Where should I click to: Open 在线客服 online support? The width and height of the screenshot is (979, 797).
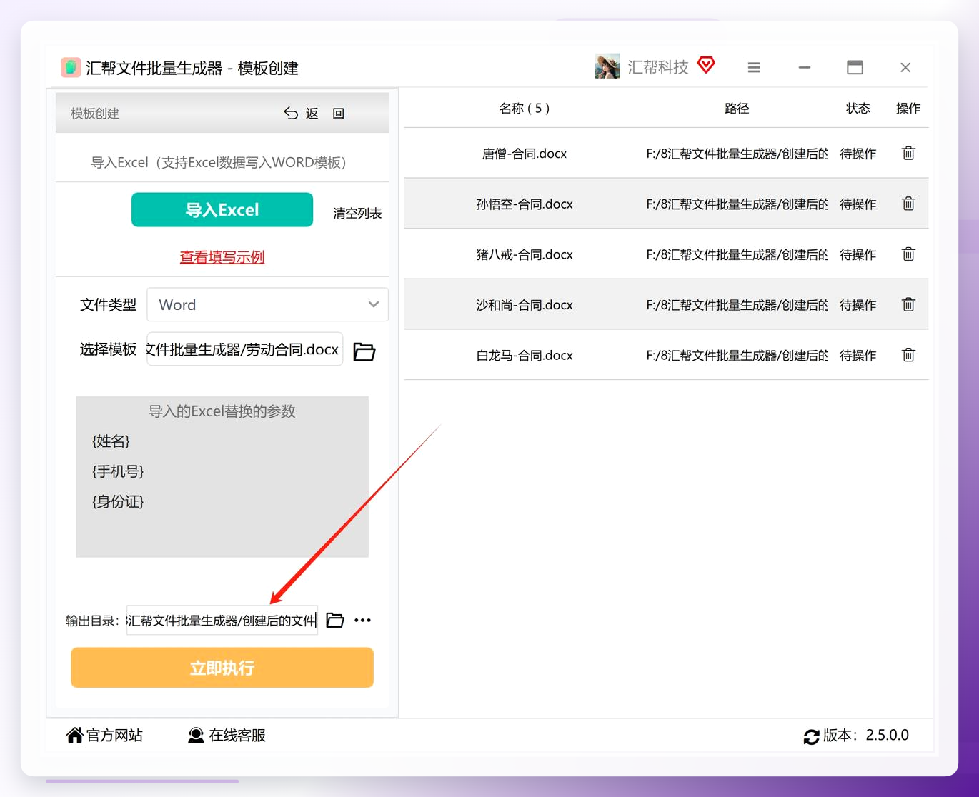coord(227,735)
